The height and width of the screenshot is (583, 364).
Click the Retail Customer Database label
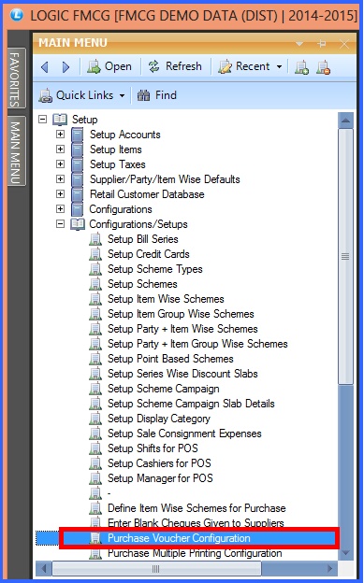coord(147,194)
